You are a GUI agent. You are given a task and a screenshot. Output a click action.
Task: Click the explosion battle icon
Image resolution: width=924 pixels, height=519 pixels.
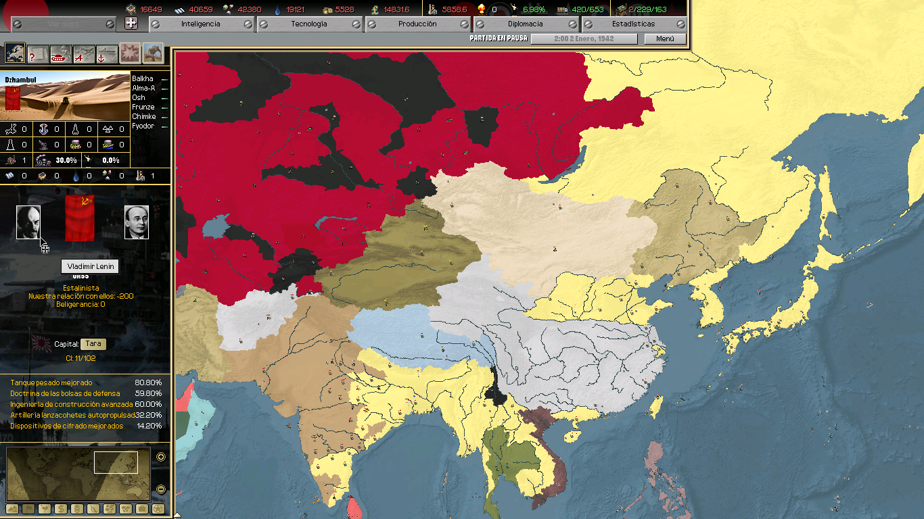coord(130,53)
